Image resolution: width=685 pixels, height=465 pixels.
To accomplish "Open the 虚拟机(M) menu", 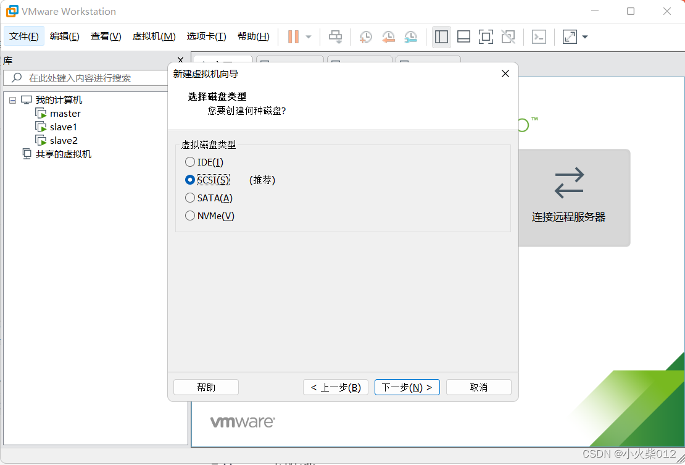I will point(154,36).
